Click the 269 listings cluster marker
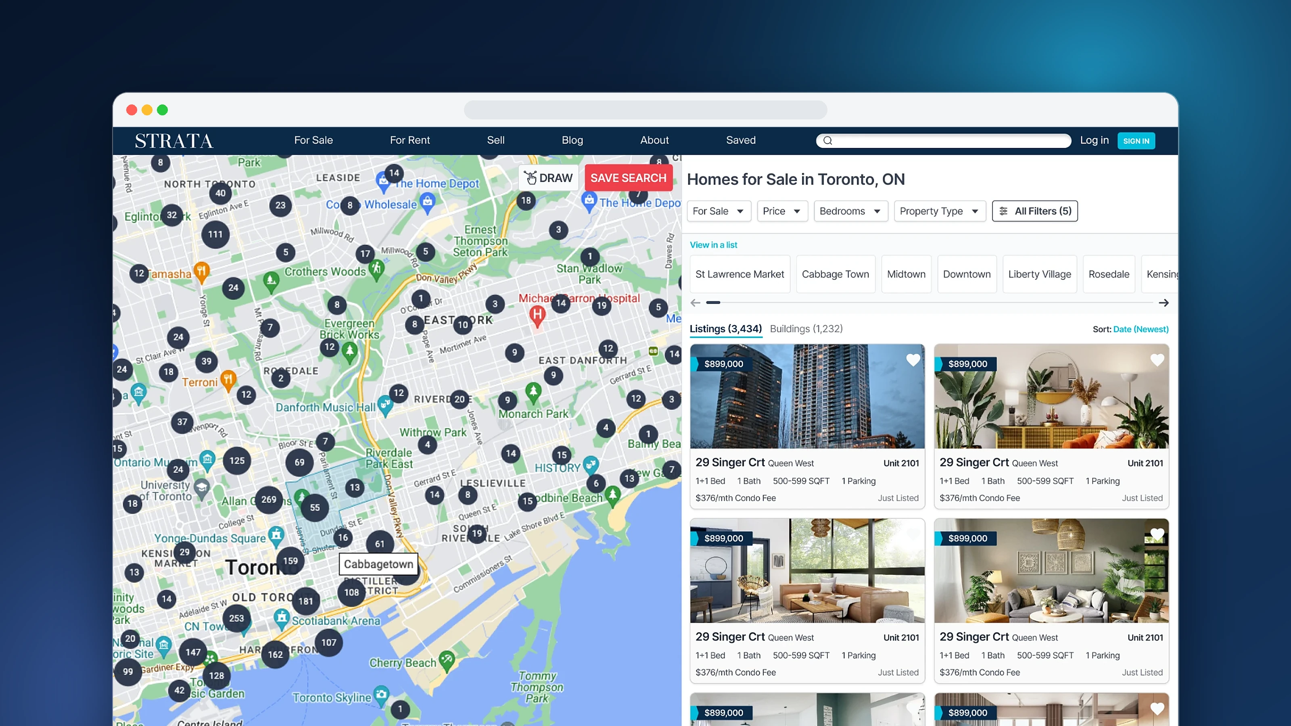1291x726 pixels. [x=269, y=500]
